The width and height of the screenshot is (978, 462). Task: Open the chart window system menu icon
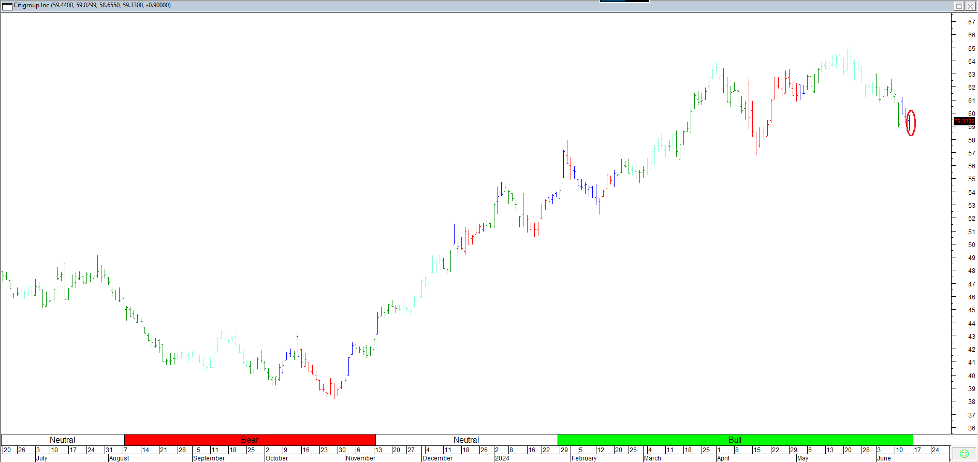[7, 6]
